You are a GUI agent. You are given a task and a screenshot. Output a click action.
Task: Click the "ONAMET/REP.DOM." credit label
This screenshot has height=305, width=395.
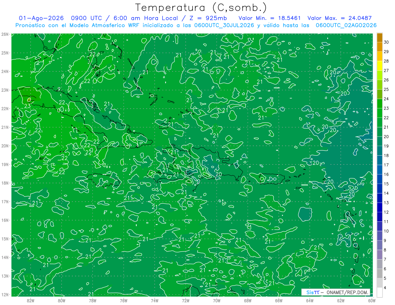(348, 292)
